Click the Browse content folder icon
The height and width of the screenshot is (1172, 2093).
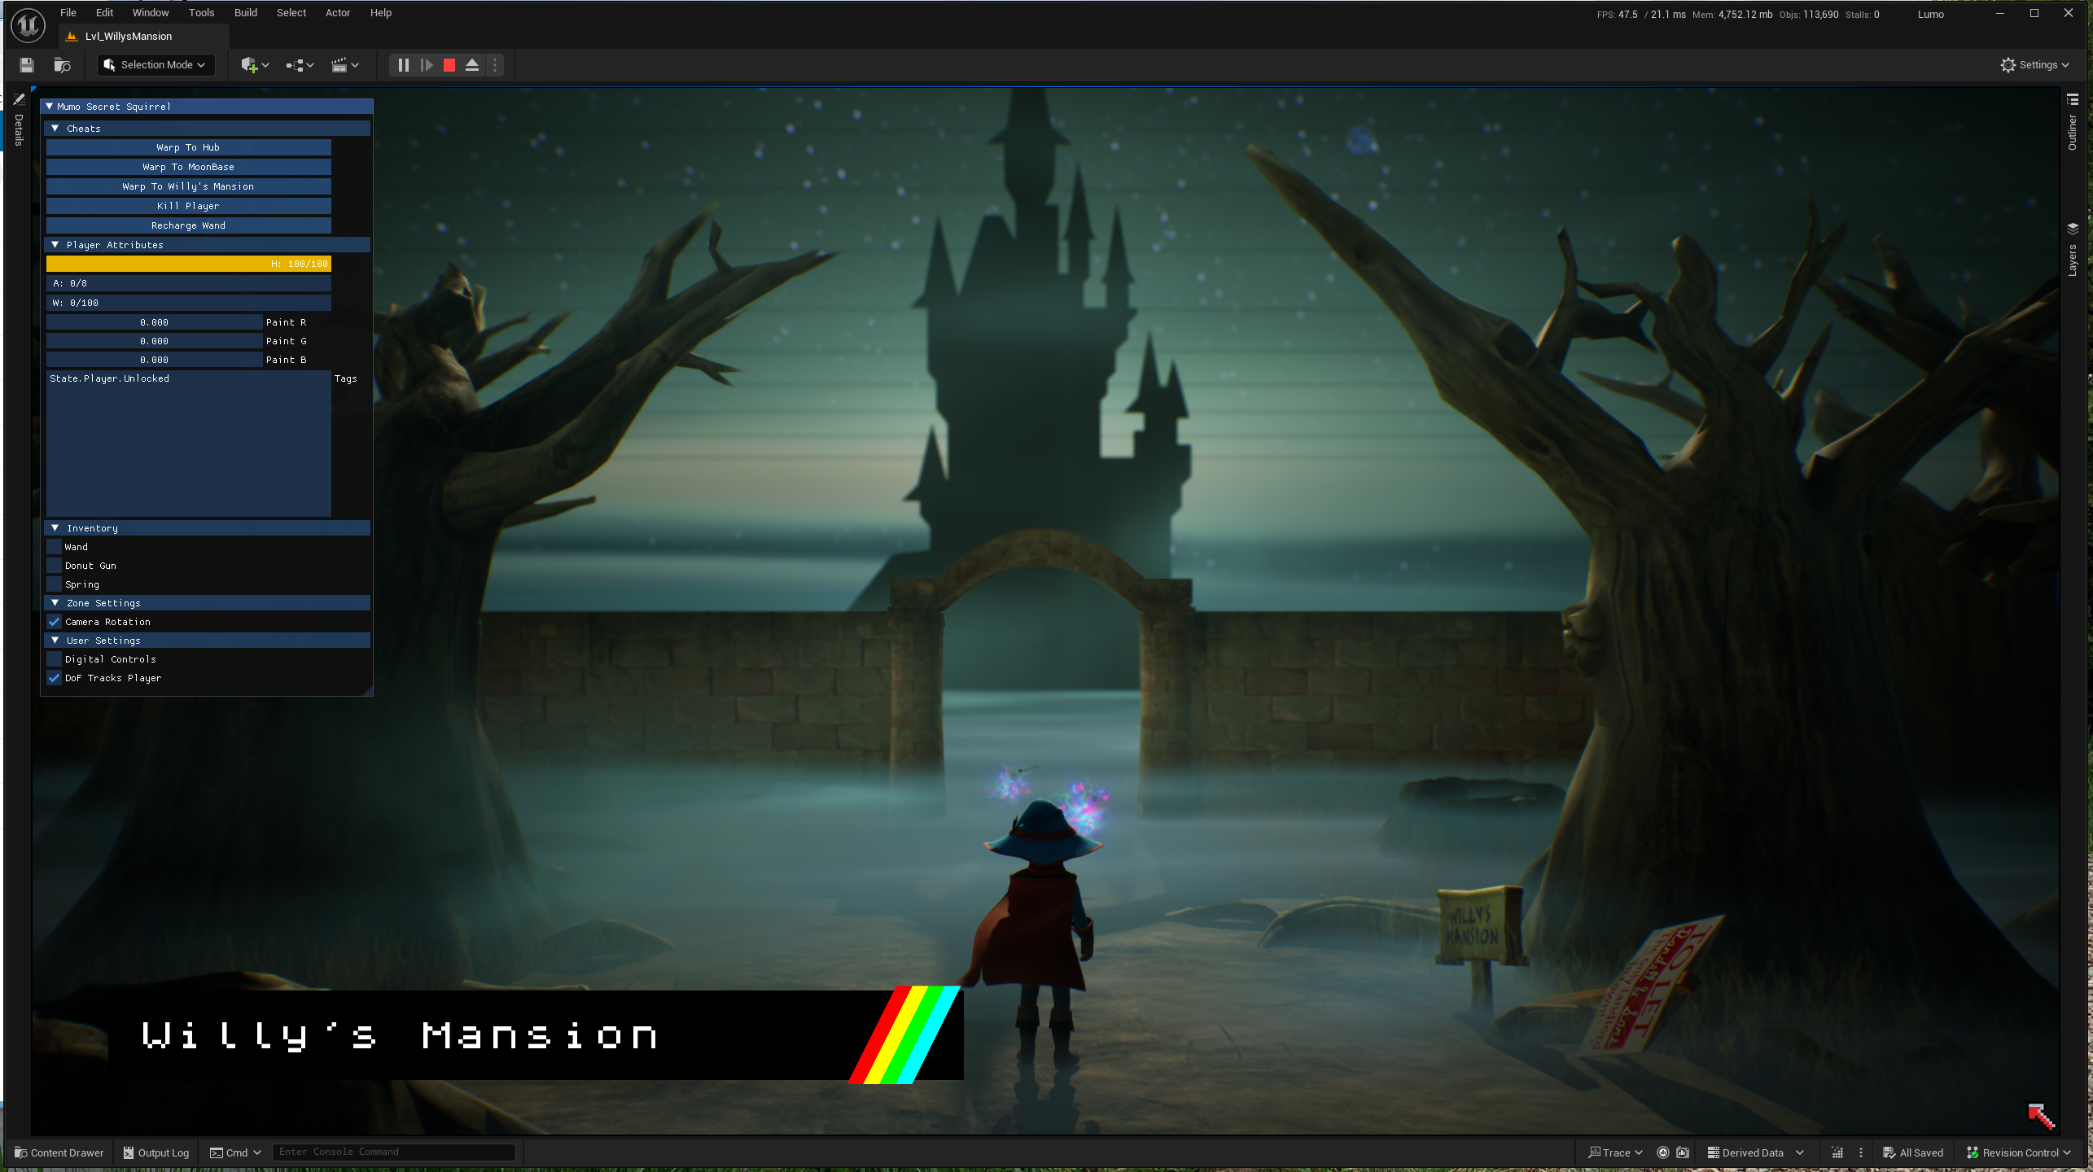tap(62, 65)
